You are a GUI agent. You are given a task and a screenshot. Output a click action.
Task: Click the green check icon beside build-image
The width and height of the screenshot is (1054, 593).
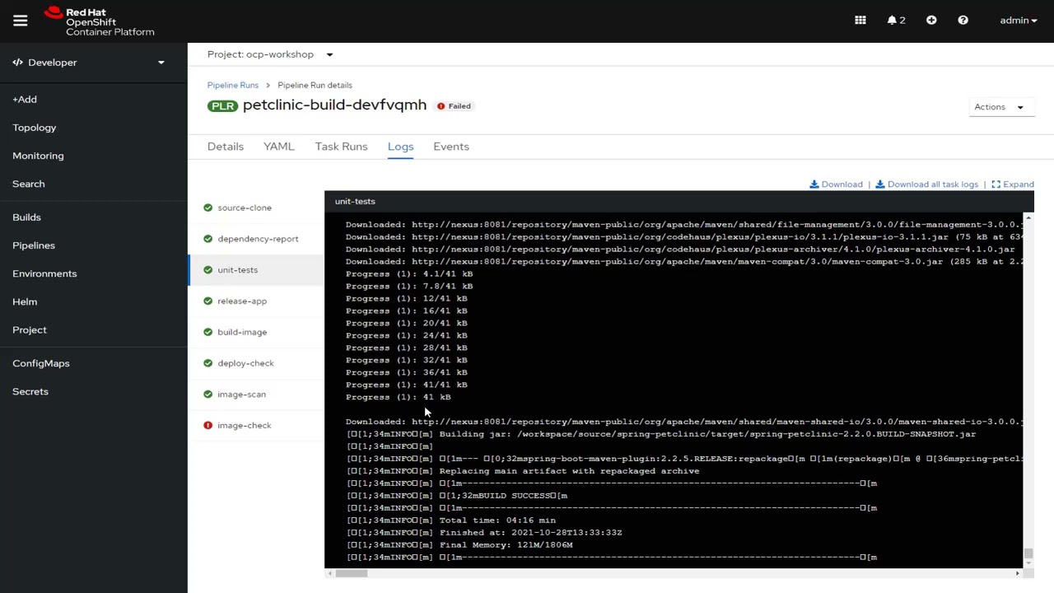(x=208, y=332)
